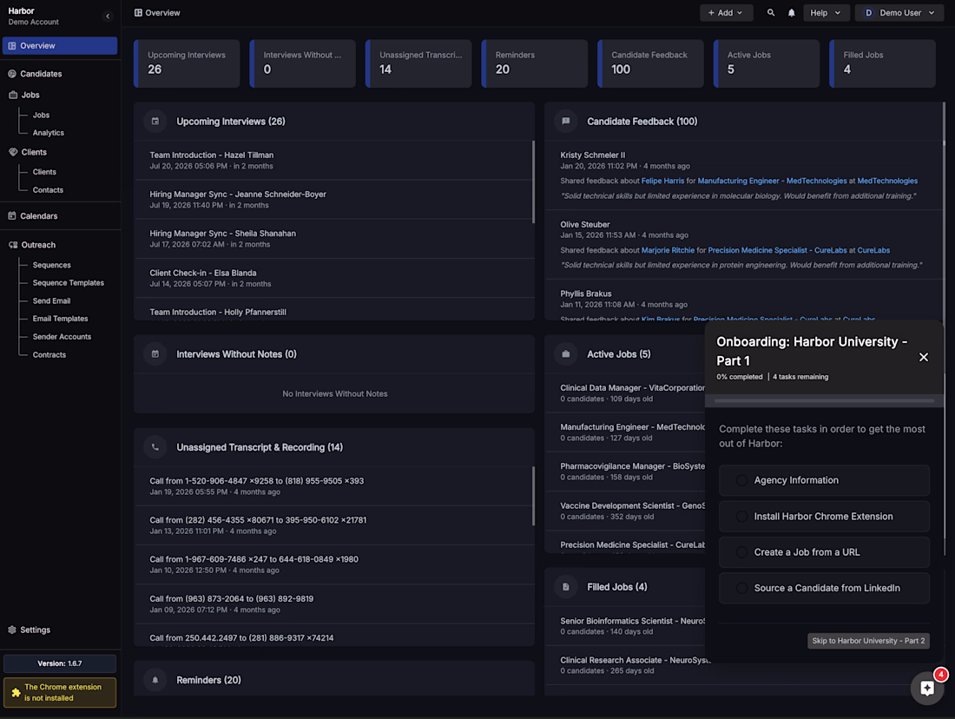Viewport: 955px width, 719px height.
Task: Open Analytics under Jobs
Action: click(48, 133)
